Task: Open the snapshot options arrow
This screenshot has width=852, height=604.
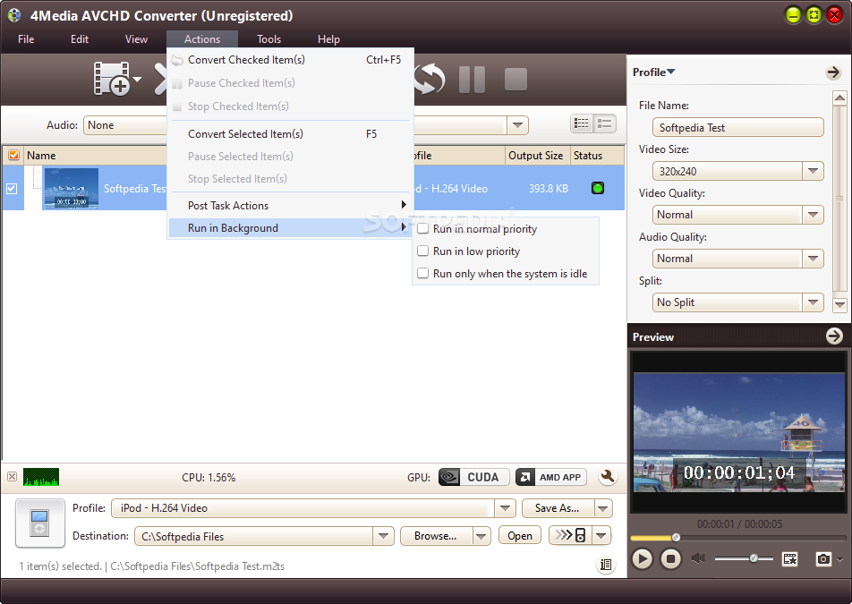Action: click(x=840, y=559)
